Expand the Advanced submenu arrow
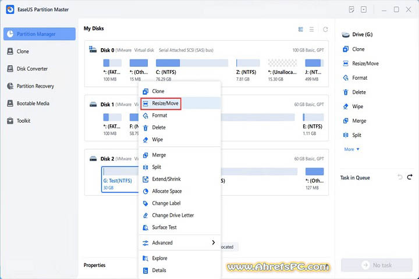This screenshot has width=419, height=279. point(213,242)
